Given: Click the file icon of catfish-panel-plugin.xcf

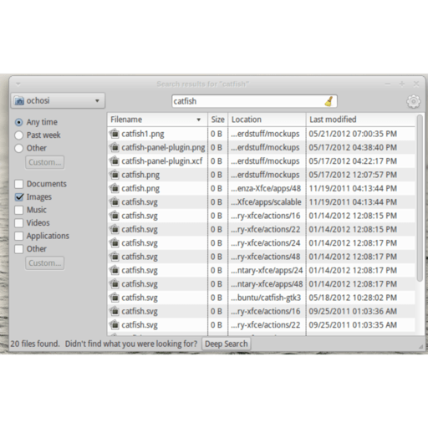Looking at the screenshot, I should pyautogui.click(x=115, y=161).
